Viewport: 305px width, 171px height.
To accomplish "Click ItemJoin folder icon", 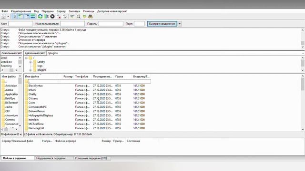I will pos(27,120).
